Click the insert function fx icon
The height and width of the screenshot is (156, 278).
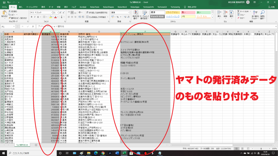click(33, 27)
